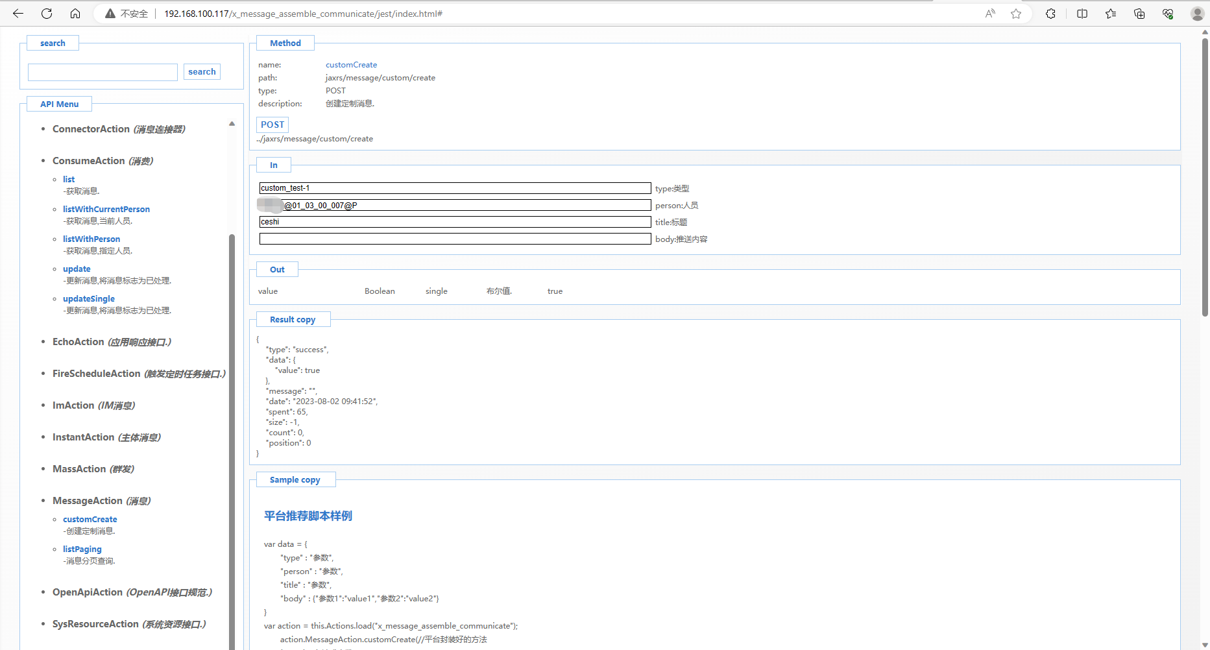Click the browser address bar URL

tap(303, 14)
